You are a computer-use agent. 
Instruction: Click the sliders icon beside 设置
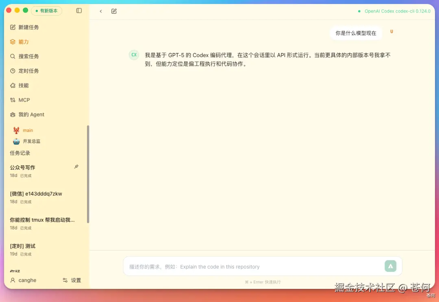pyautogui.click(x=65, y=280)
